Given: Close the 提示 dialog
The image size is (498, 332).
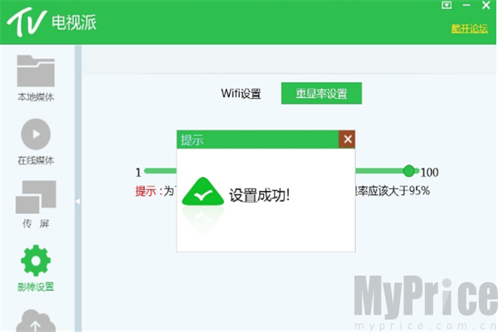Looking at the screenshot, I should coord(347,139).
